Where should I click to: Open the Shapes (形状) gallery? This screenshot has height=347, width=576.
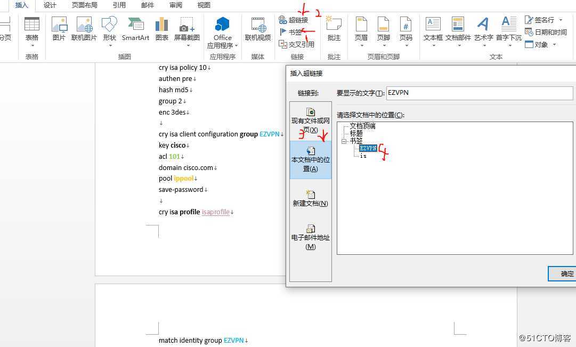click(109, 31)
